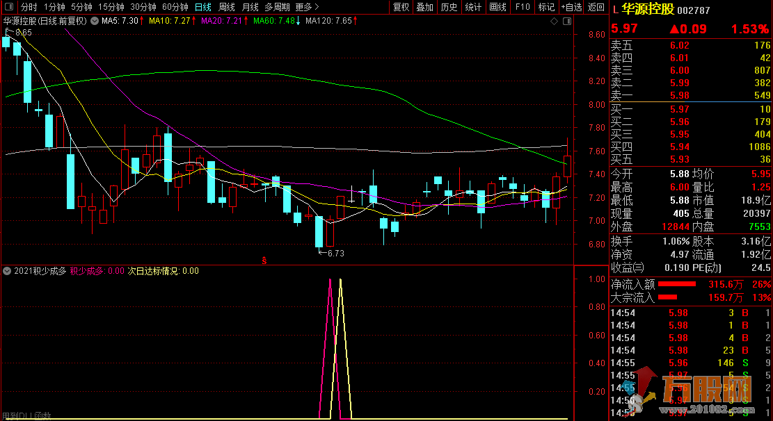The image size is (773, 421).
Task: Click the 复权 adjustment button
Action: point(401,7)
